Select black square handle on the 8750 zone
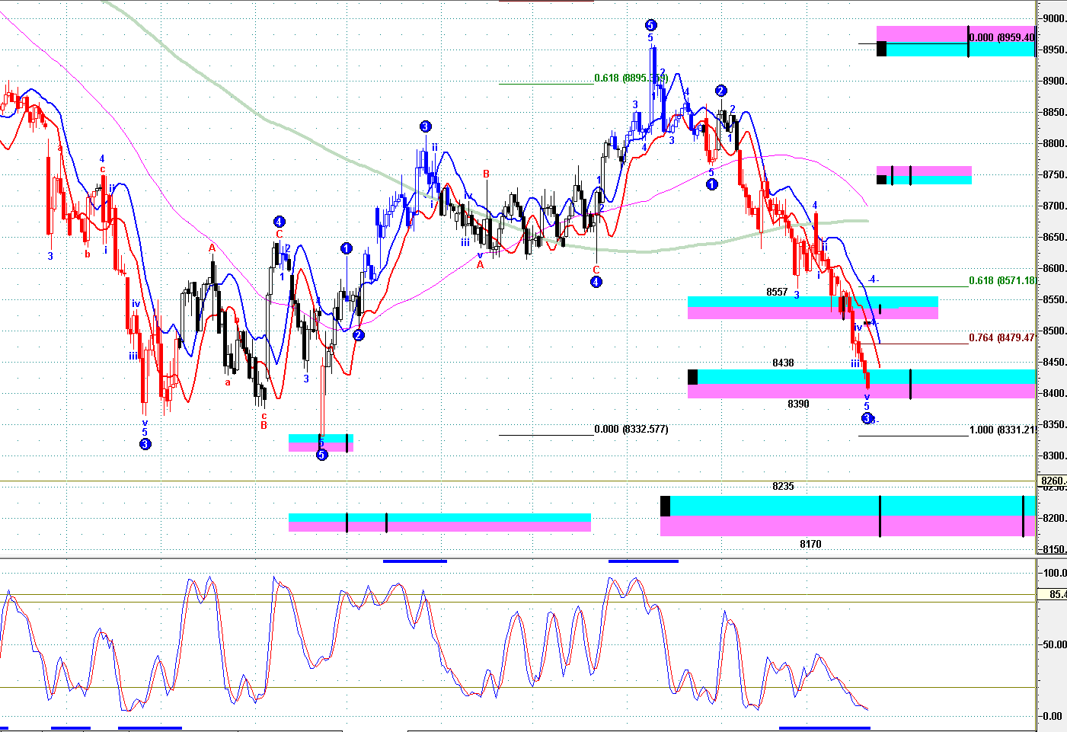The height and width of the screenshot is (732, 1067). (881, 180)
